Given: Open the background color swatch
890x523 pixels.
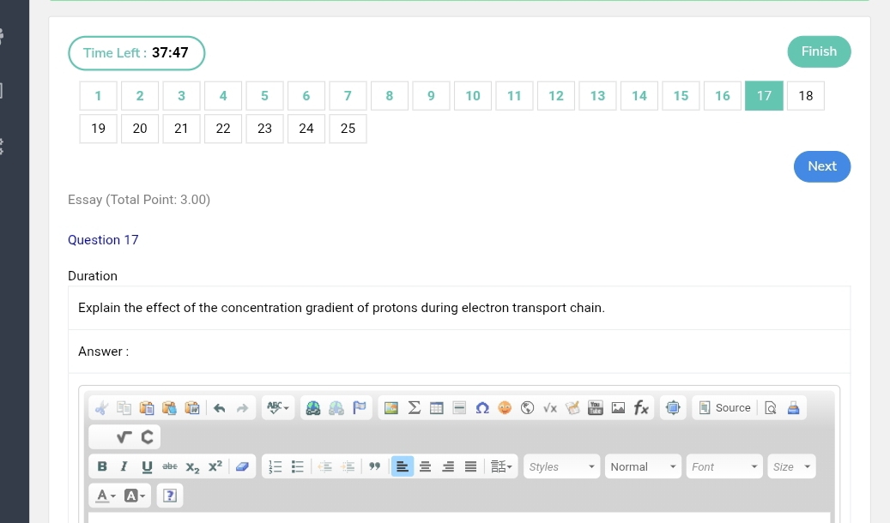Looking at the screenshot, I should pyautogui.click(x=130, y=495).
